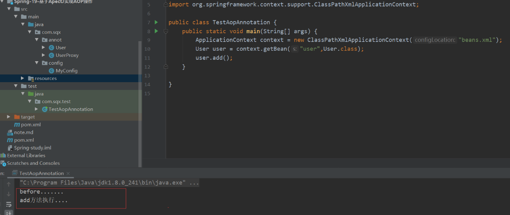This screenshot has height=215, width=510.
Task: Click the up-arrow stack trace icon in console
Action: pos(9,184)
